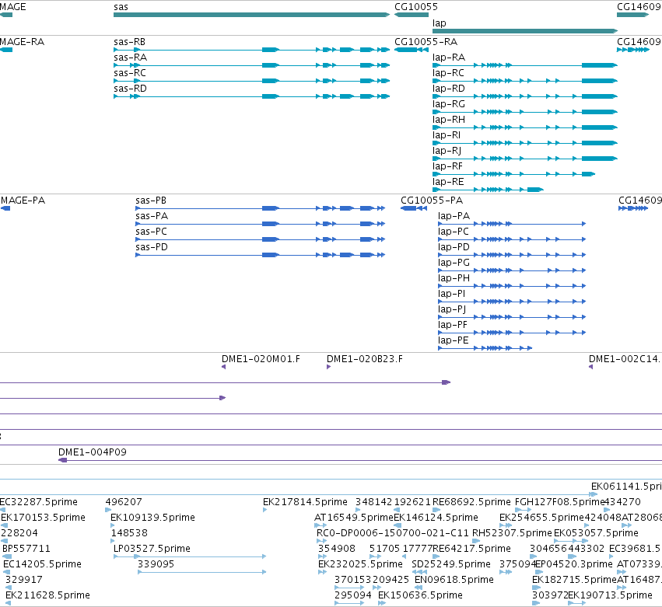Click the lap-PA protein label
The image size is (662, 607).
(454, 216)
